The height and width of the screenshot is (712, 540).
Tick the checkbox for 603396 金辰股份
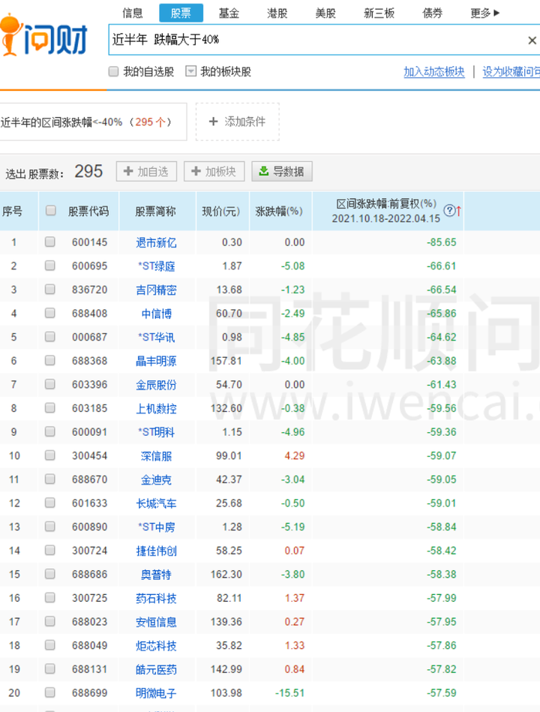(50, 384)
